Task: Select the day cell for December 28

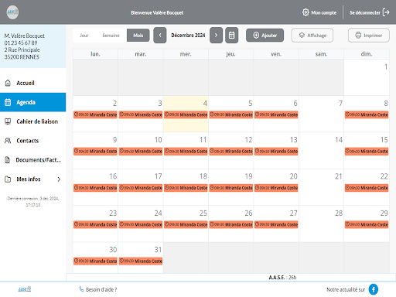Action: point(321,224)
